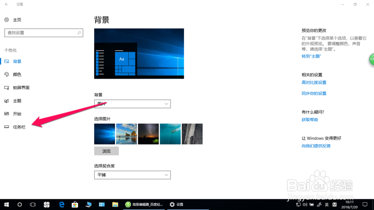
Task: Click the 获取帮助 link
Action: pyautogui.click(x=310, y=120)
